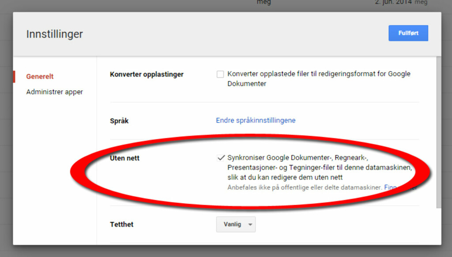452x257 pixels.
Task: Click the settings dialog vertical scrollbar
Action: [438, 132]
